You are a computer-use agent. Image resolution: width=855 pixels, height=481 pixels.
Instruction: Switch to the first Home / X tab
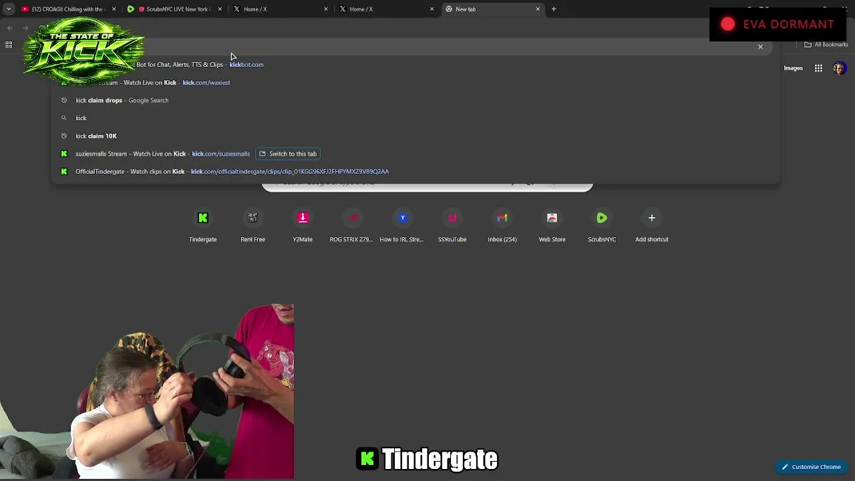(x=281, y=9)
